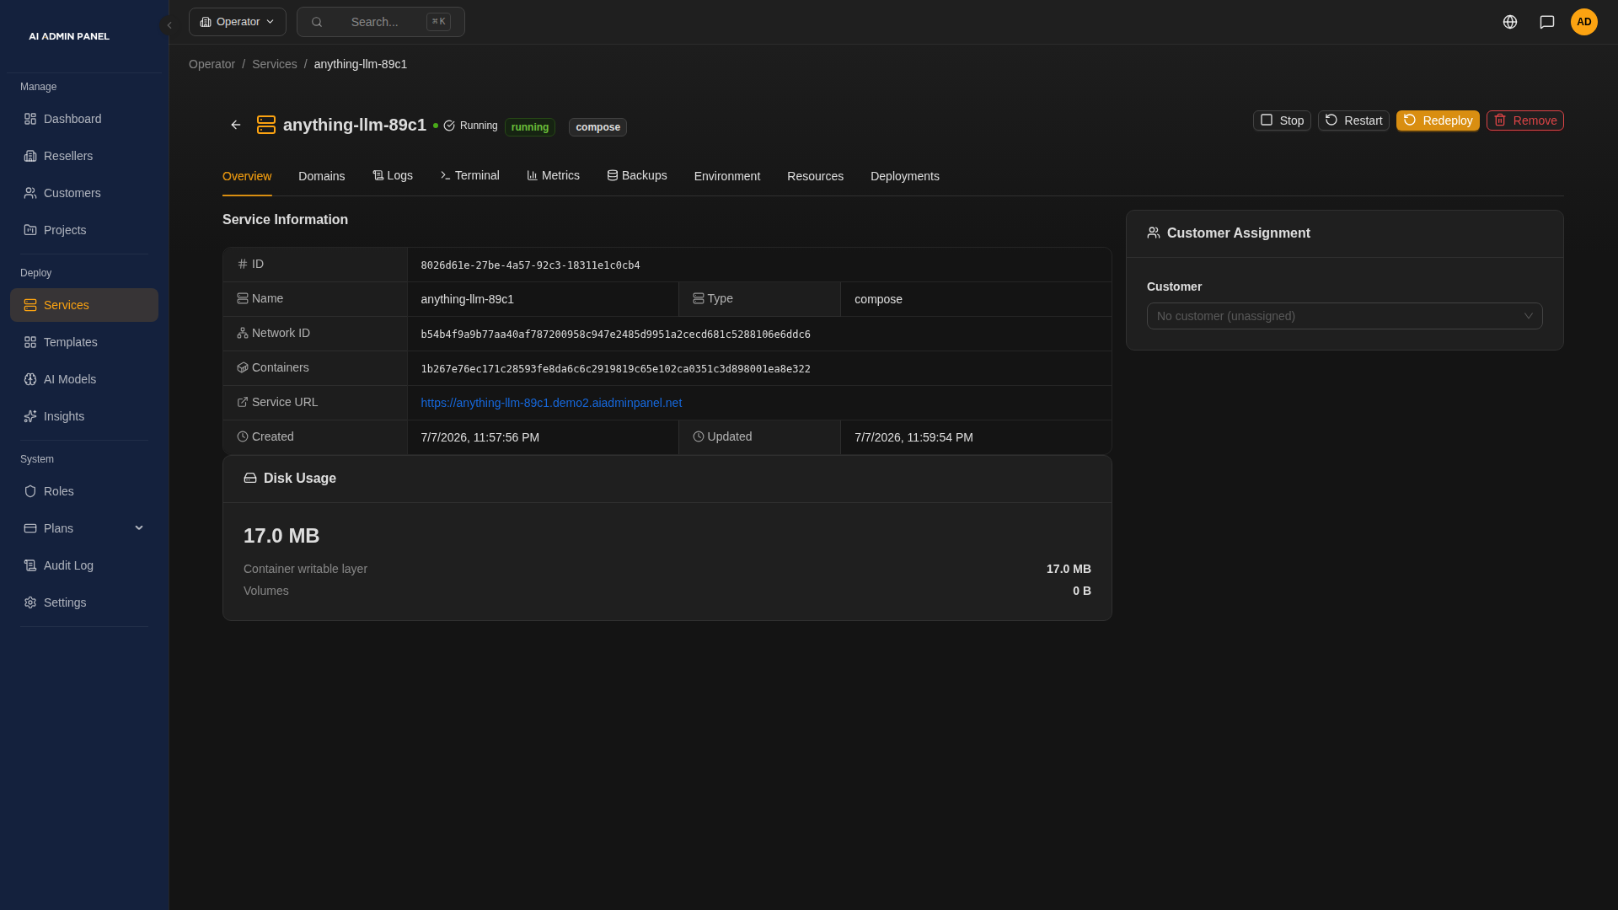
Task: Open Templates in the sidebar
Action: click(x=84, y=342)
